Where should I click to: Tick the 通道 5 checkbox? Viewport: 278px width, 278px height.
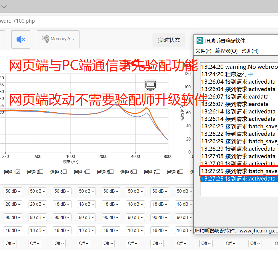[x=112, y=172]
